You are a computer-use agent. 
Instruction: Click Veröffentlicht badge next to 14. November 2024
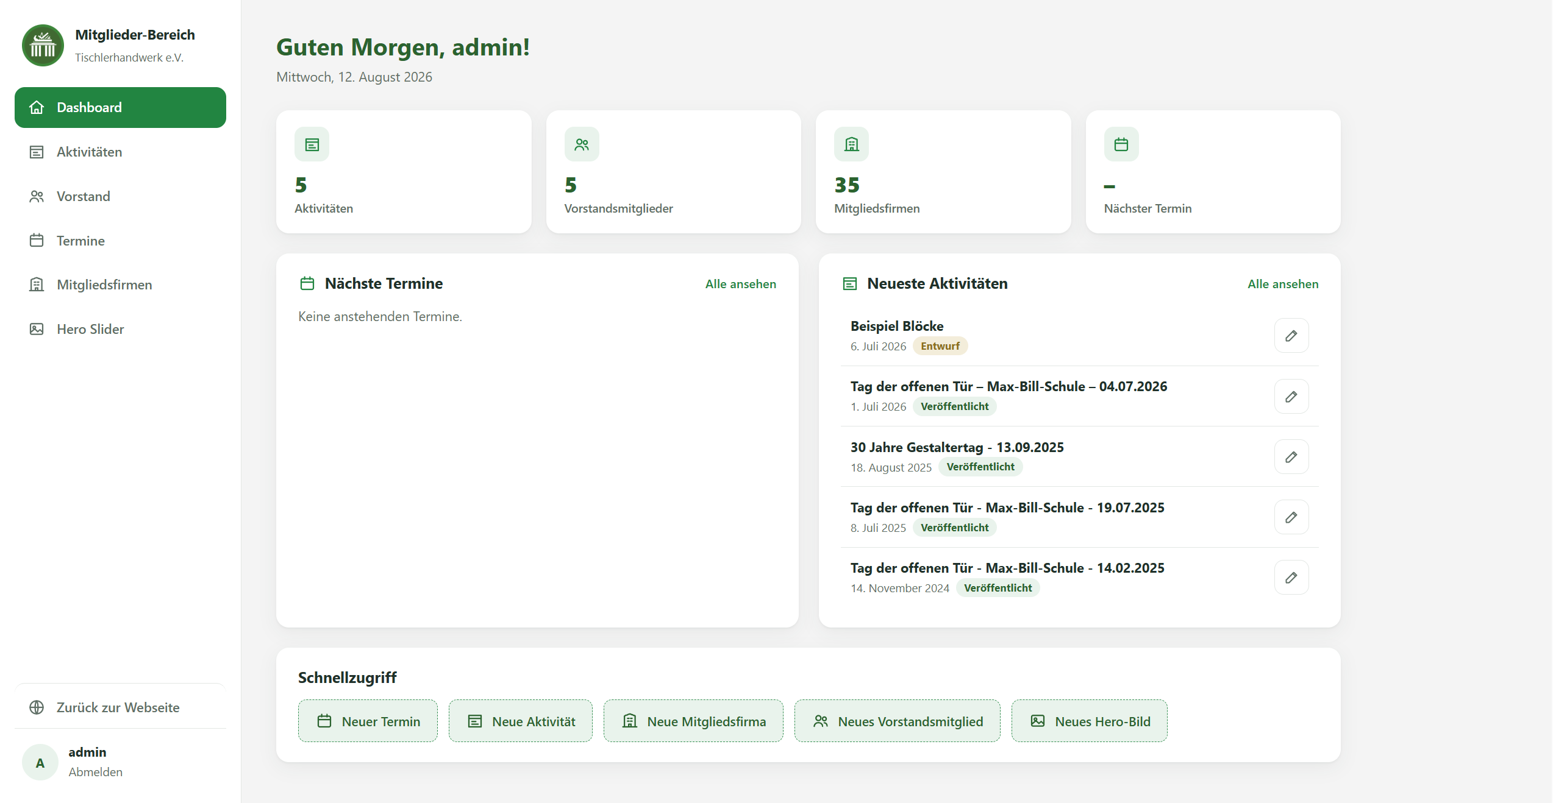[998, 588]
